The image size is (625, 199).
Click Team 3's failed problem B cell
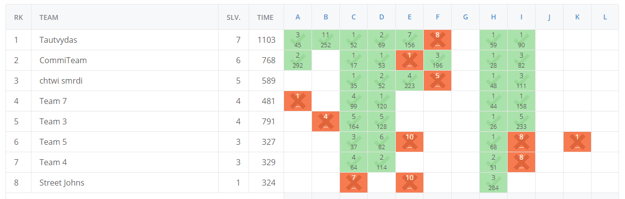tap(325, 121)
